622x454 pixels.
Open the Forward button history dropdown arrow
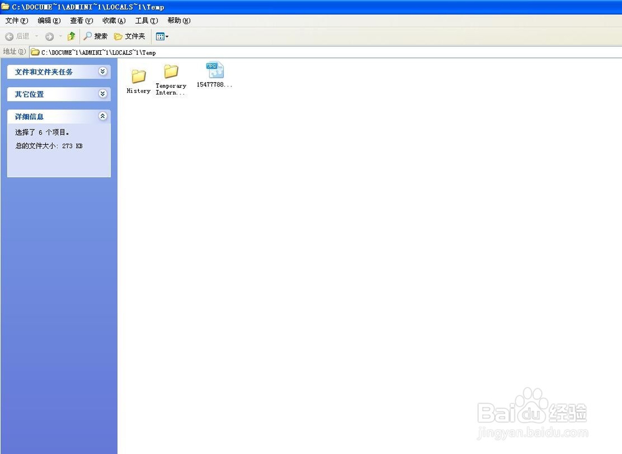(x=60, y=36)
